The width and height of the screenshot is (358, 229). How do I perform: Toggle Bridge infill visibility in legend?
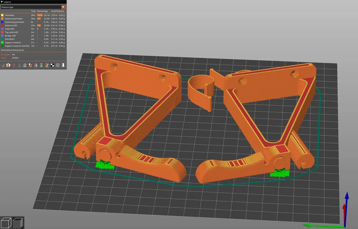[x=33, y=36]
